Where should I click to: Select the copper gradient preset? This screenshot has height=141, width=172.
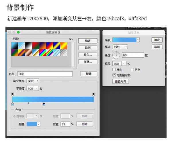pos(29,53)
